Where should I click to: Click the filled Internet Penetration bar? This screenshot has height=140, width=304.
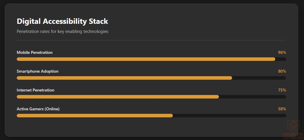pos(118,97)
